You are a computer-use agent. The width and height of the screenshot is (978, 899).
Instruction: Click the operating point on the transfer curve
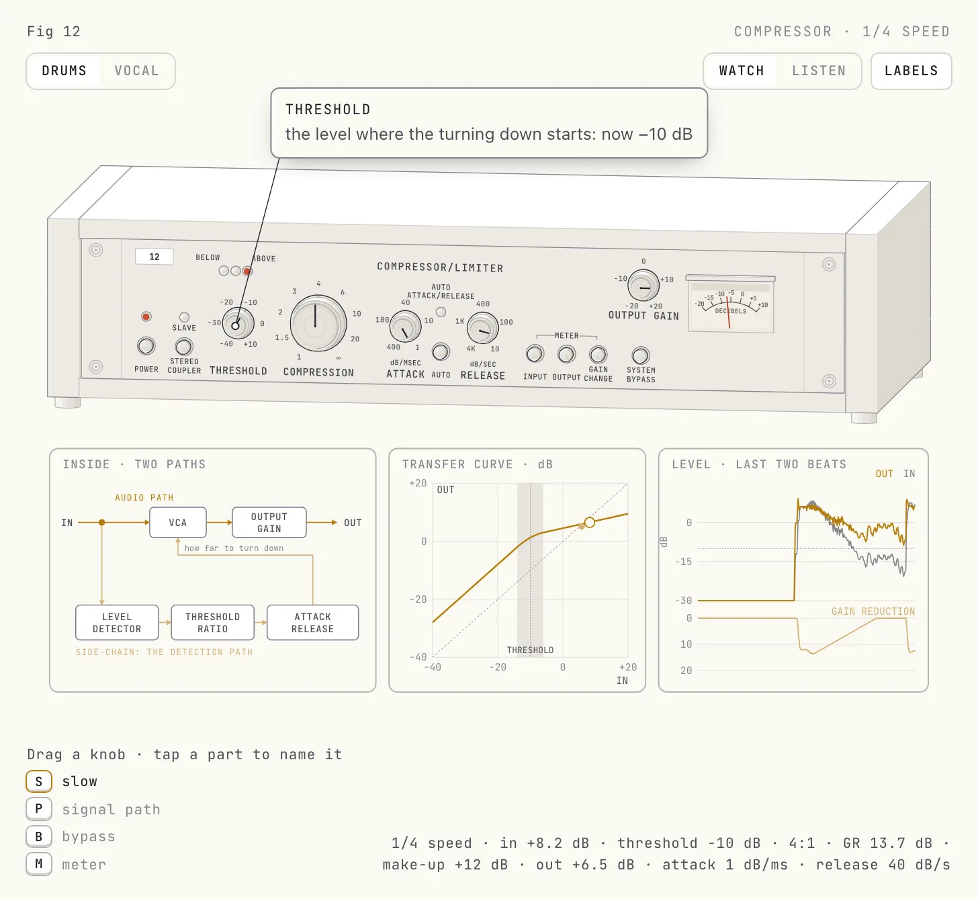590,523
